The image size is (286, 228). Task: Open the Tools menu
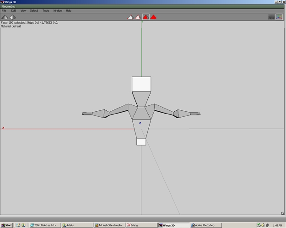point(46,11)
